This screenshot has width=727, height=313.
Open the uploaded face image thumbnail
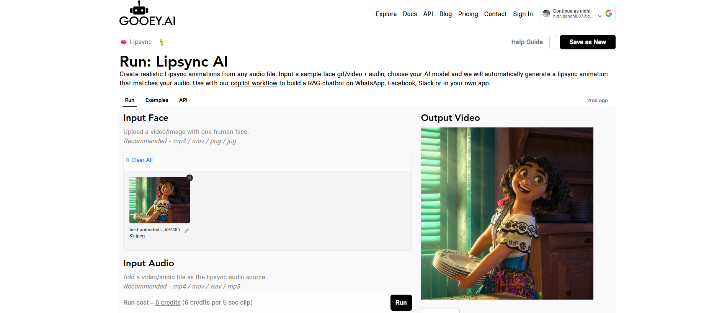pyautogui.click(x=160, y=200)
